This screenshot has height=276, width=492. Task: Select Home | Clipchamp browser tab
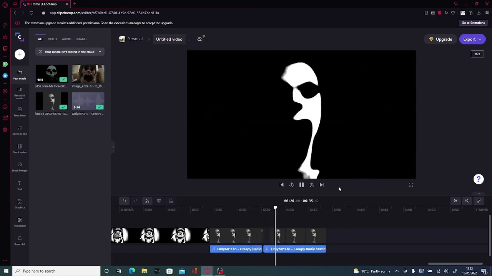pyautogui.click(x=45, y=4)
